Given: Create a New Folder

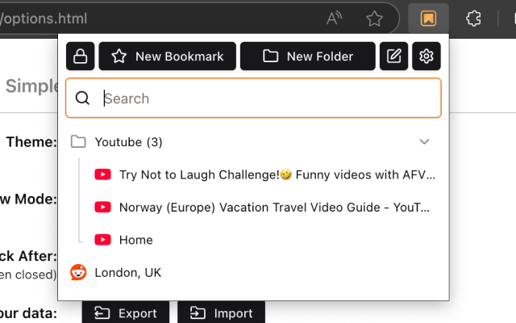Looking at the screenshot, I should tap(308, 57).
